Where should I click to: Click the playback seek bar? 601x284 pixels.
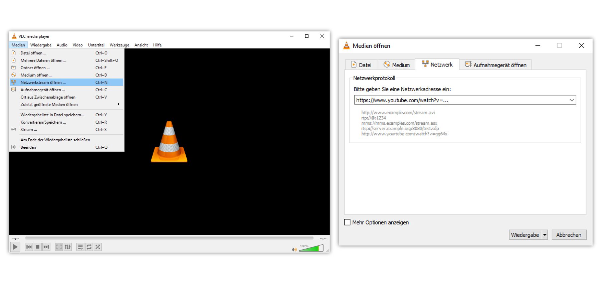(x=169, y=238)
